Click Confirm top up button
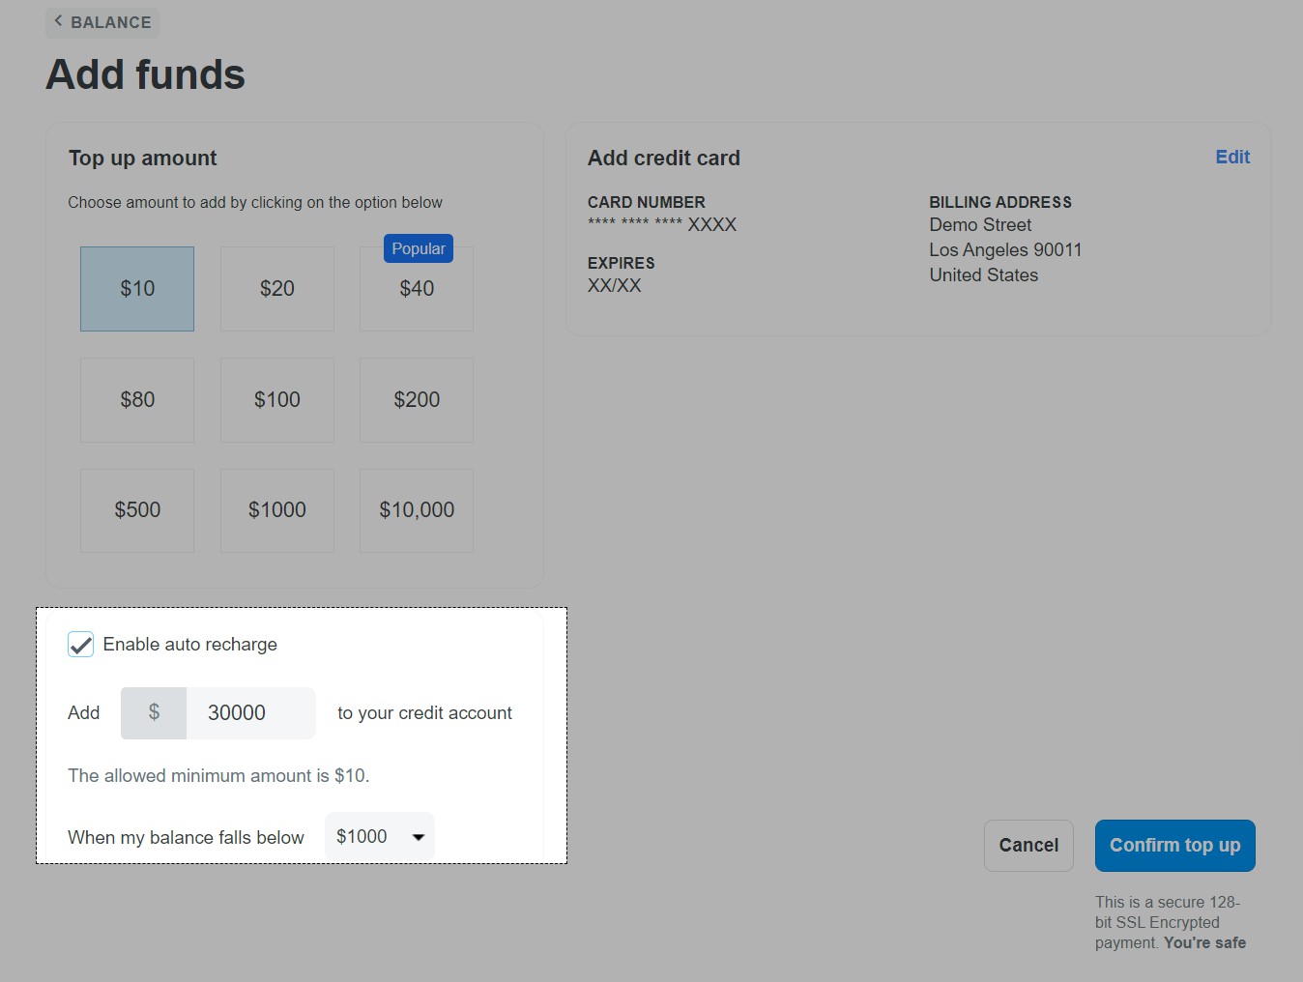 click(x=1174, y=846)
